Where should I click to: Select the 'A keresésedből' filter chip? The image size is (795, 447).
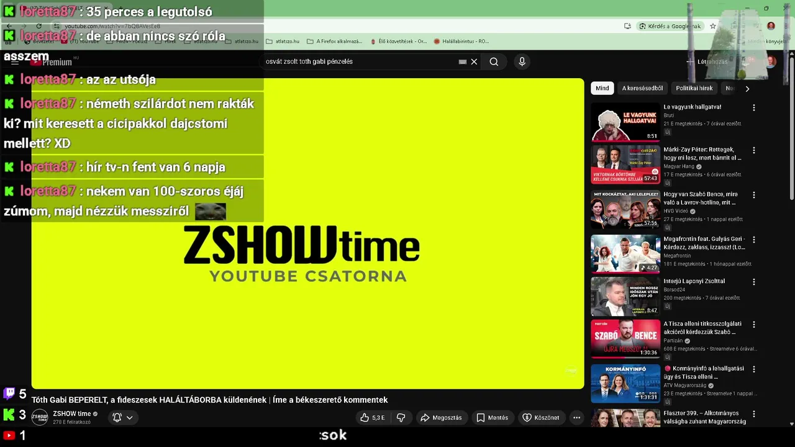tap(642, 88)
